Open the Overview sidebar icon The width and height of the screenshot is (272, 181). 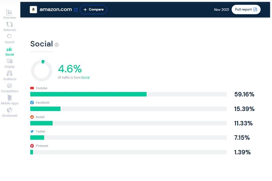(10, 12)
